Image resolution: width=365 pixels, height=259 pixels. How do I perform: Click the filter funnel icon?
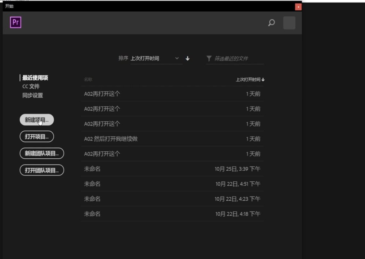tap(208, 58)
